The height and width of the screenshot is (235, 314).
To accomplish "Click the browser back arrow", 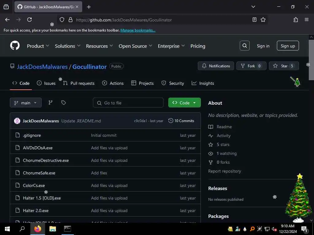I will click(x=7, y=20).
